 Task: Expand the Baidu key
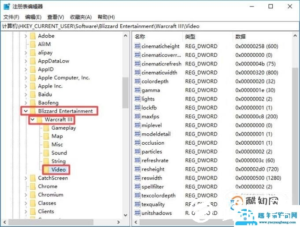(x=26, y=95)
